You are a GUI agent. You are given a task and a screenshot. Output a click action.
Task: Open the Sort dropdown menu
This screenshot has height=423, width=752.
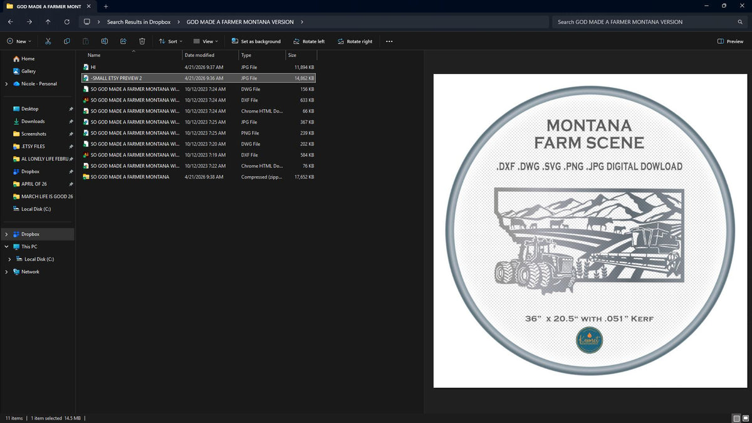170,41
